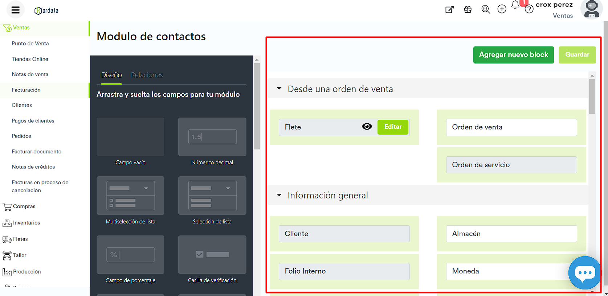Open the notifications bell
This screenshot has height=296, width=608.
click(x=515, y=5)
